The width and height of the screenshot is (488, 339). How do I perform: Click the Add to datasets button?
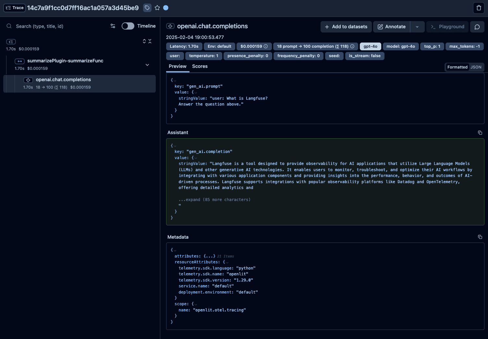(x=346, y=27)
